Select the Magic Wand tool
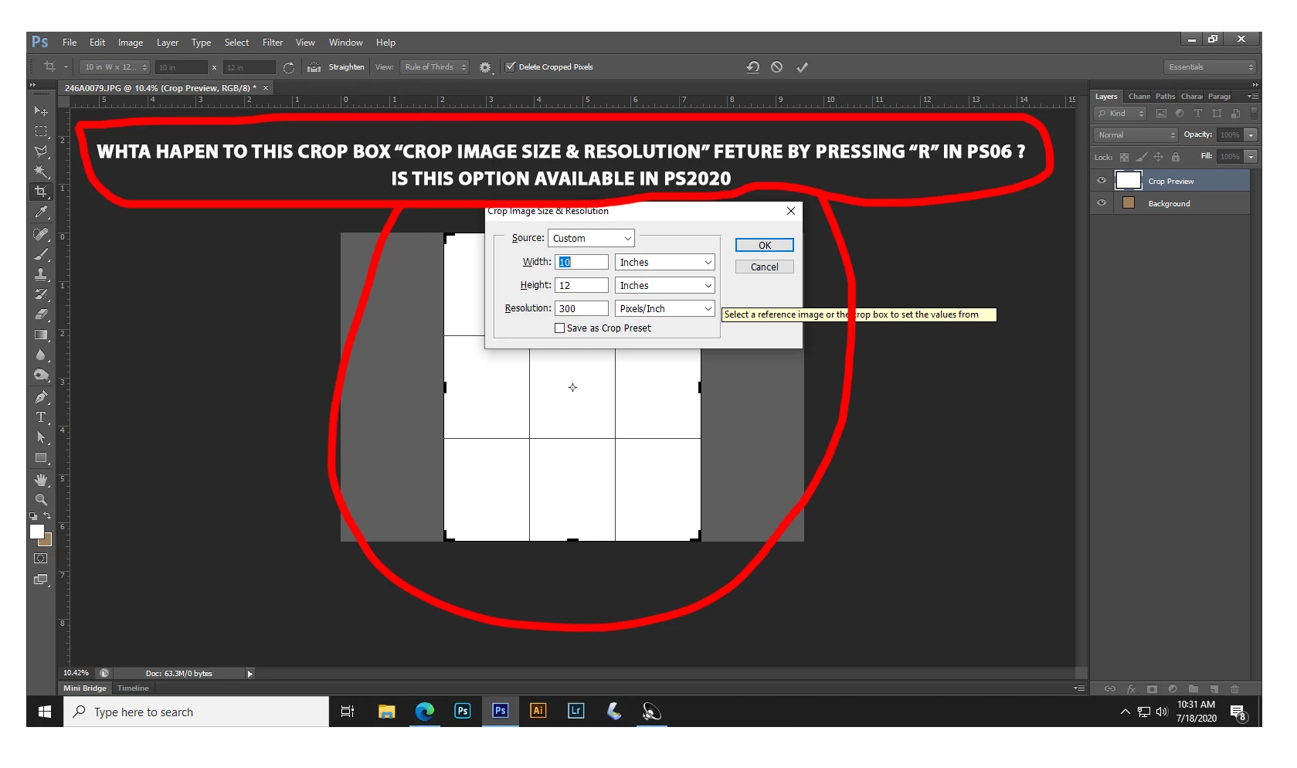Viewport: 1297px width, 768px height. click(41, 172)
